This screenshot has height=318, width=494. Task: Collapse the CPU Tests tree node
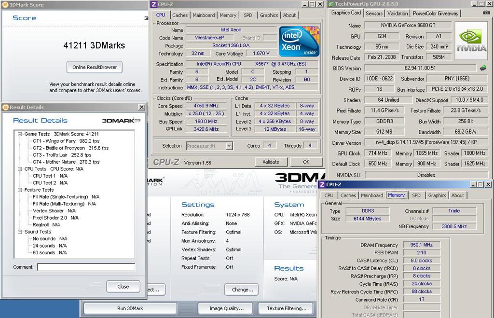[20, 169]
